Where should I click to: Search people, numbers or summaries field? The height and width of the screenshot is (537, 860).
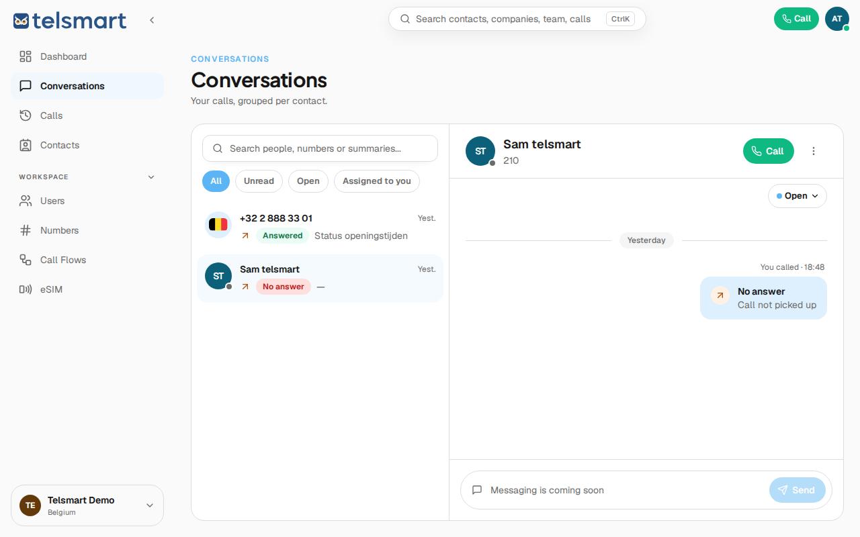point(320,148)
